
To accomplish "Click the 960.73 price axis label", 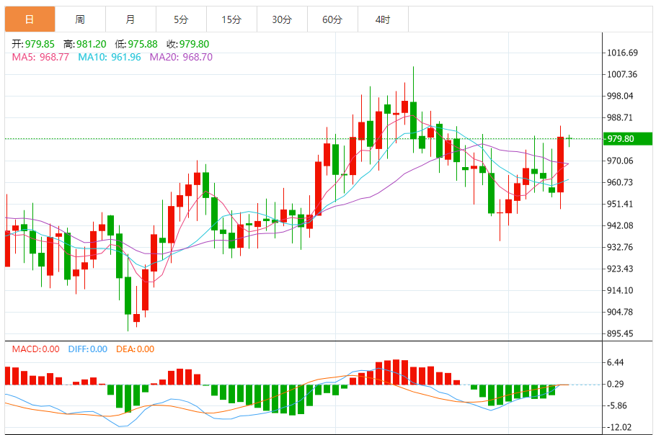I will [x=621, y=182].
